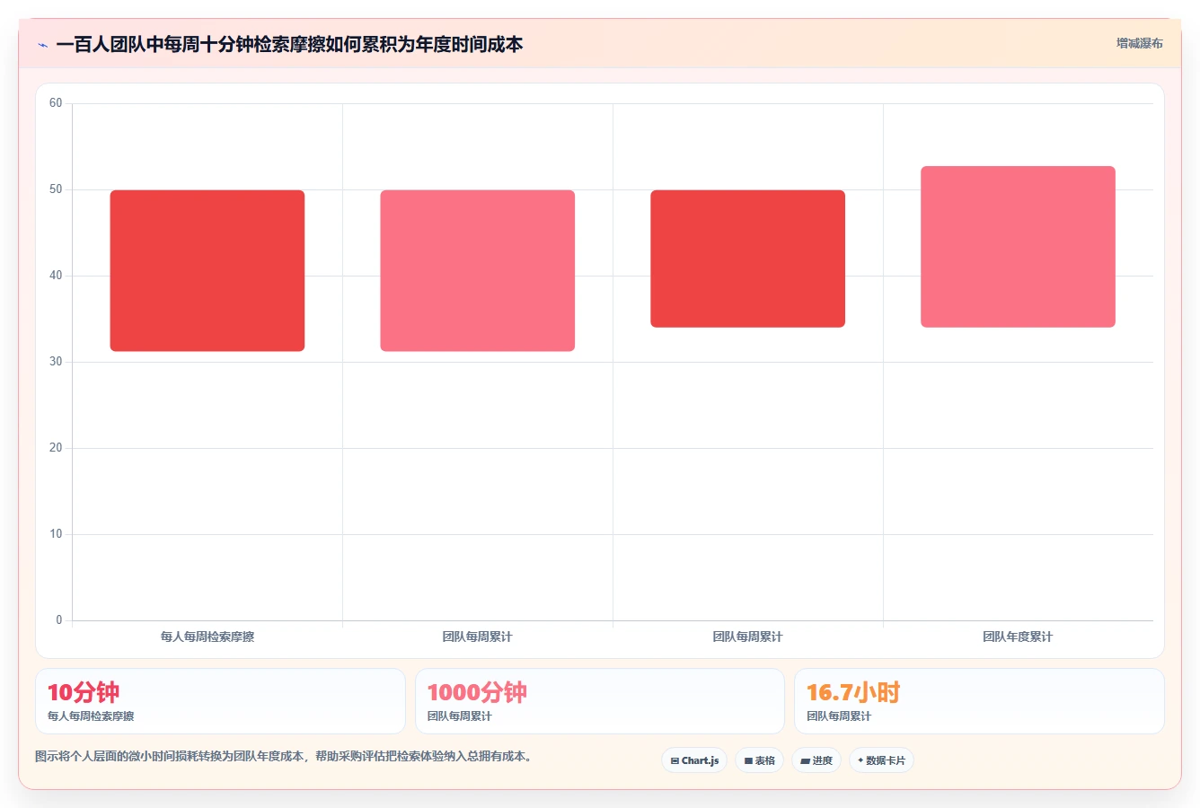The height and width of the screenshot is (808, 1200).
Task: Click the 团队每周累计 caption under 16.7小时
Action: click(x=839, y=716)
